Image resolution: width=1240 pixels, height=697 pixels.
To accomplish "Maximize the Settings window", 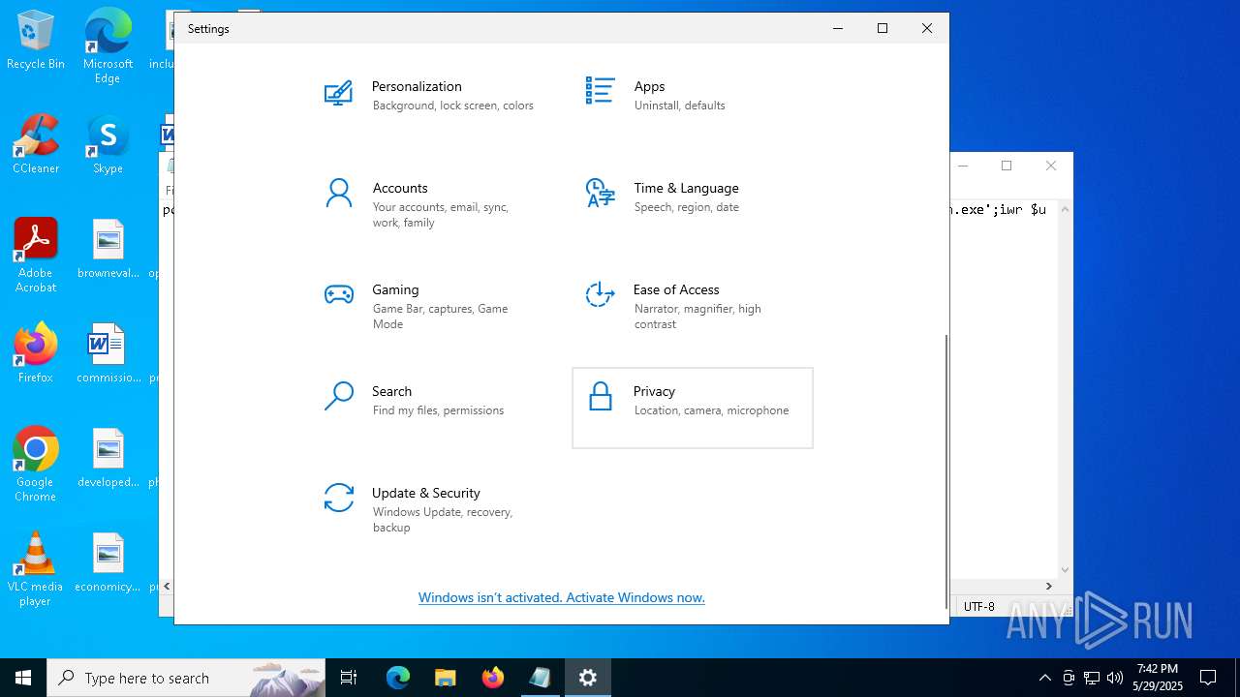I will tap(883, 28).
